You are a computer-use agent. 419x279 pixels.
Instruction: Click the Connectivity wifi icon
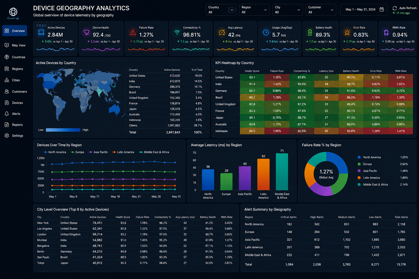click(x=177, y=32)
